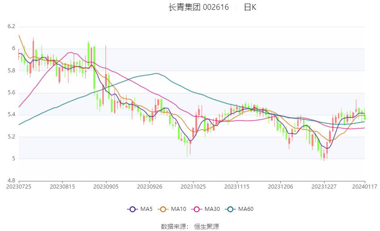Hide the MA10 line via label

click(179, 209)
